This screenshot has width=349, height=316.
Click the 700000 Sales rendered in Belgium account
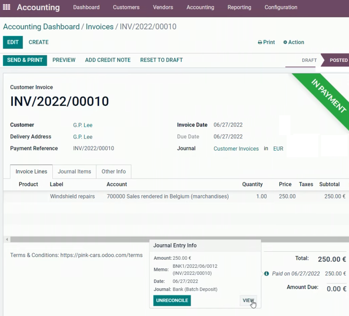(168, 196)
